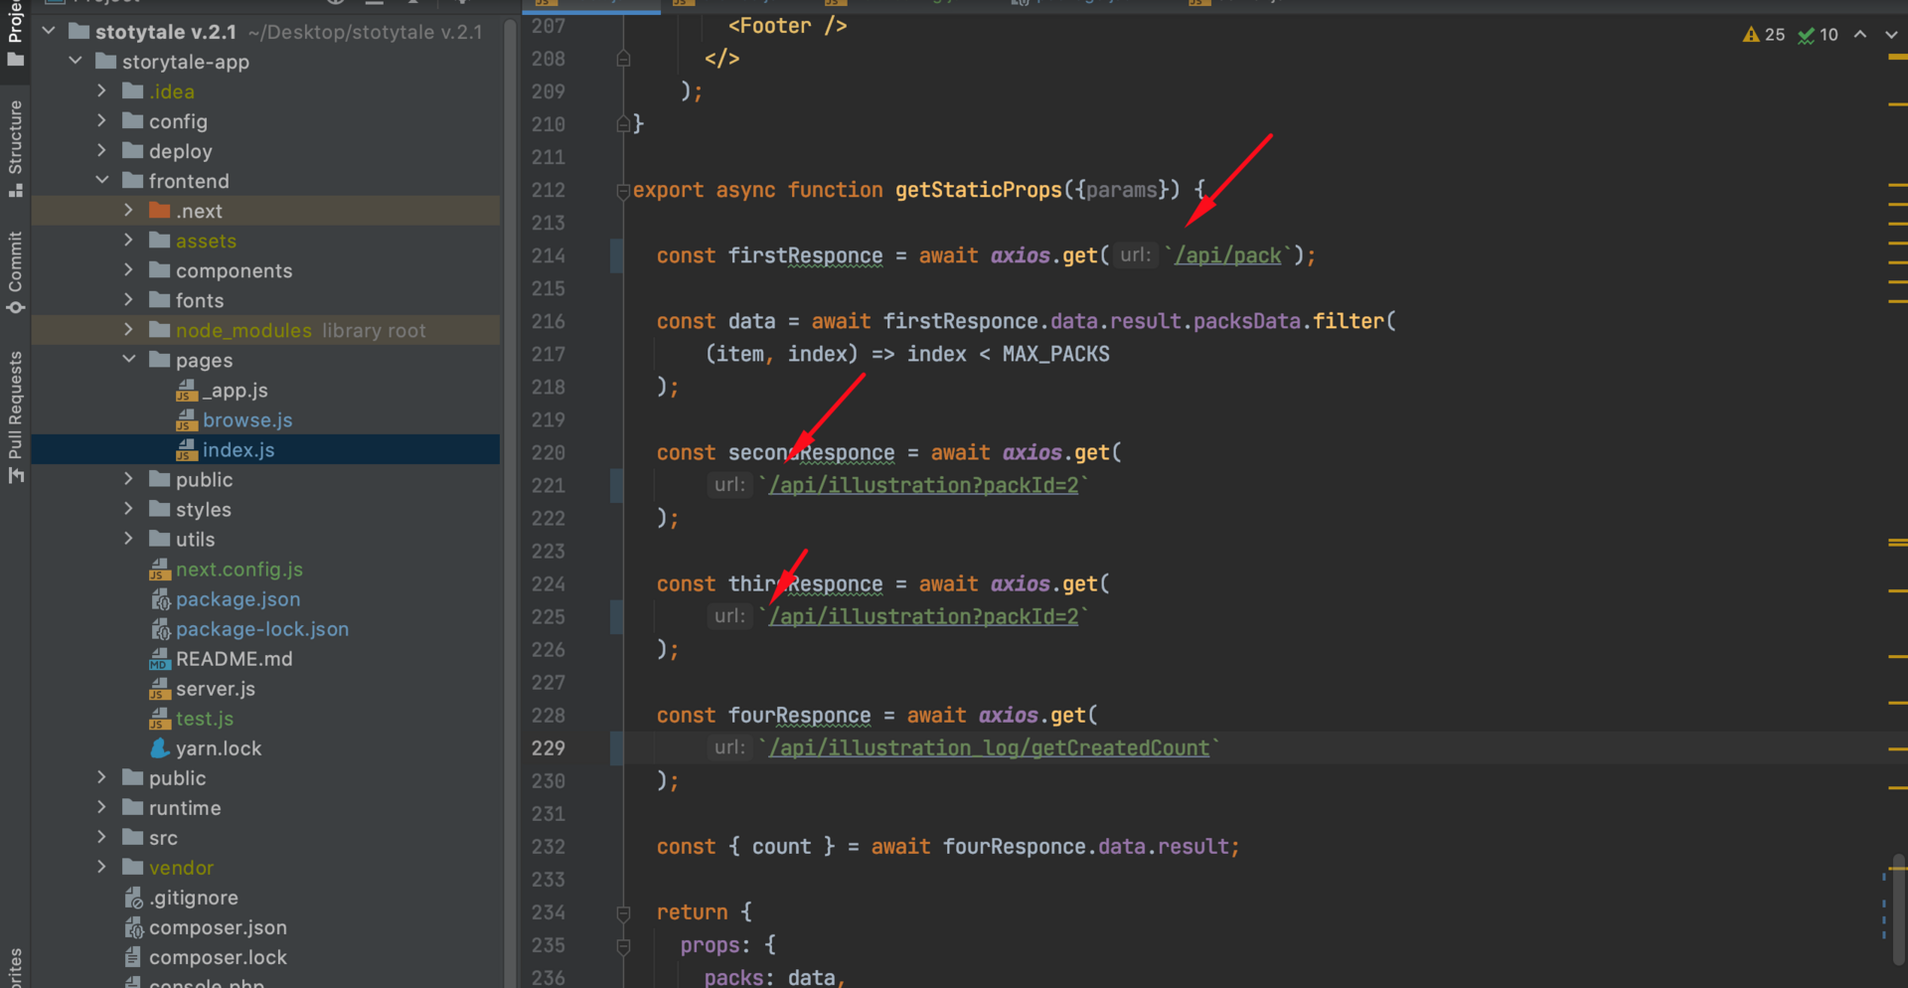The image size is (1908, 988).
Task: Go to previous highlighted error arrow
Action: [1860, 35]
